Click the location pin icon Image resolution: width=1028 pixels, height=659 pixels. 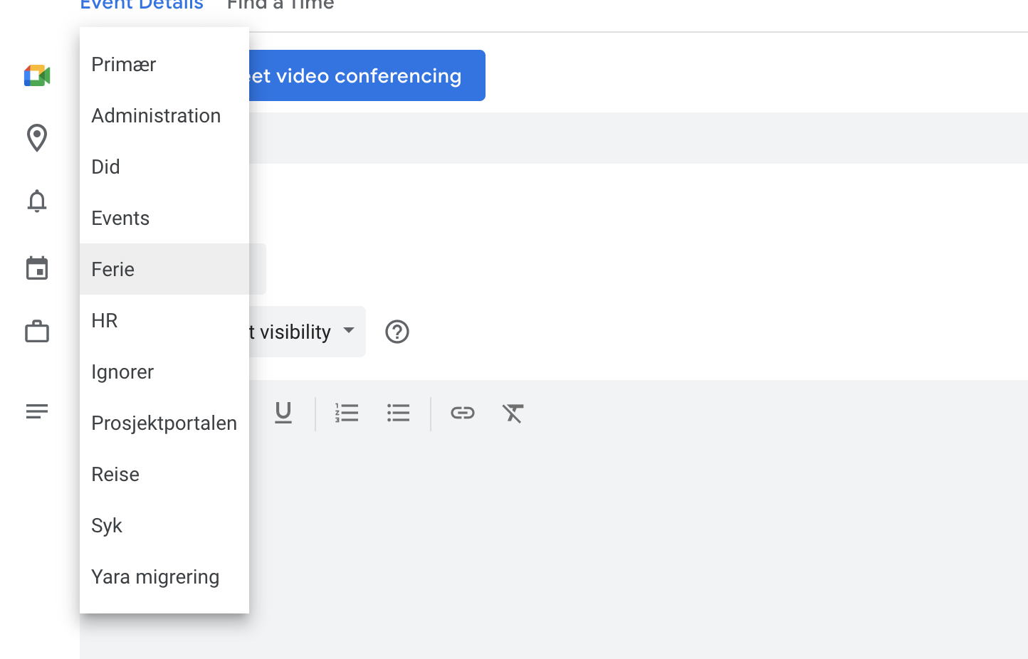click(37, 138)
